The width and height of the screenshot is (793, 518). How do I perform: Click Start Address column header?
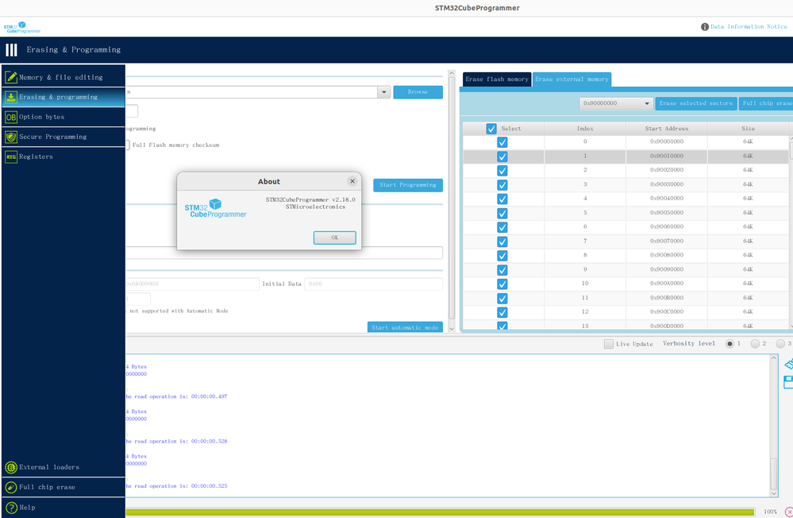pos(667,129)
